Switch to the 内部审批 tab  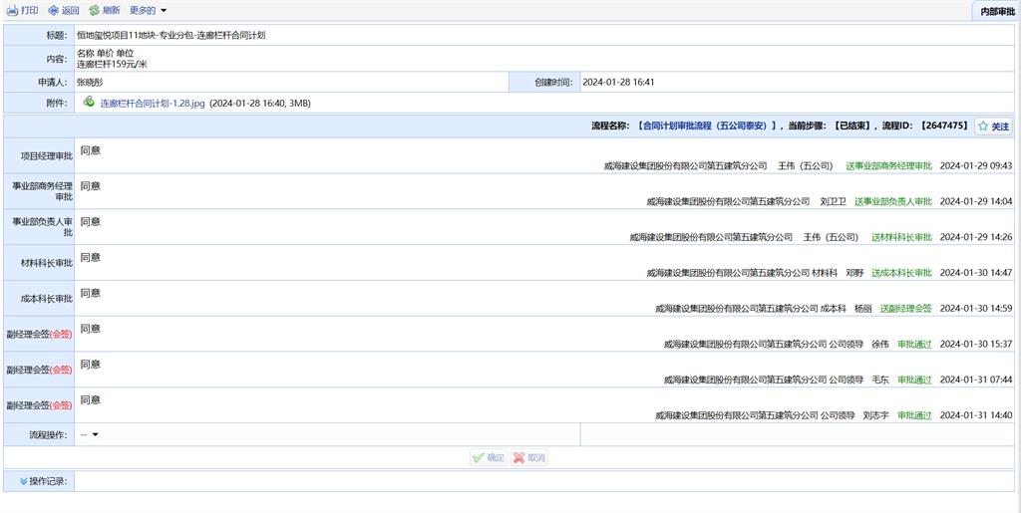(x=995, y=11)
